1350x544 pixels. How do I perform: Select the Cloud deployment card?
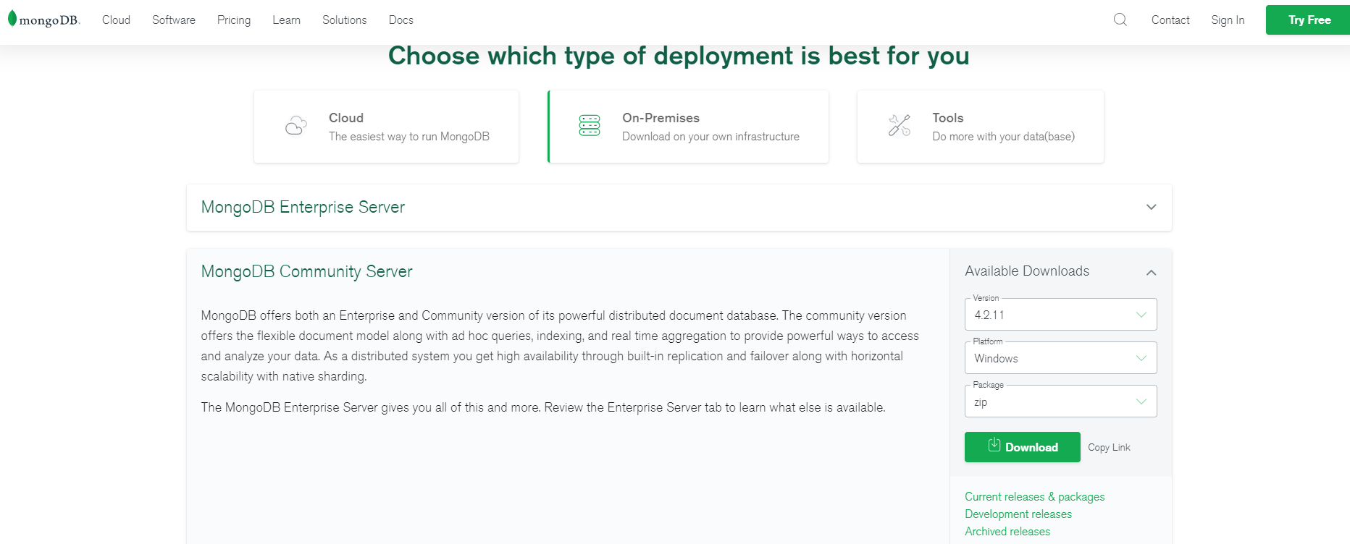tap(386, 127)
